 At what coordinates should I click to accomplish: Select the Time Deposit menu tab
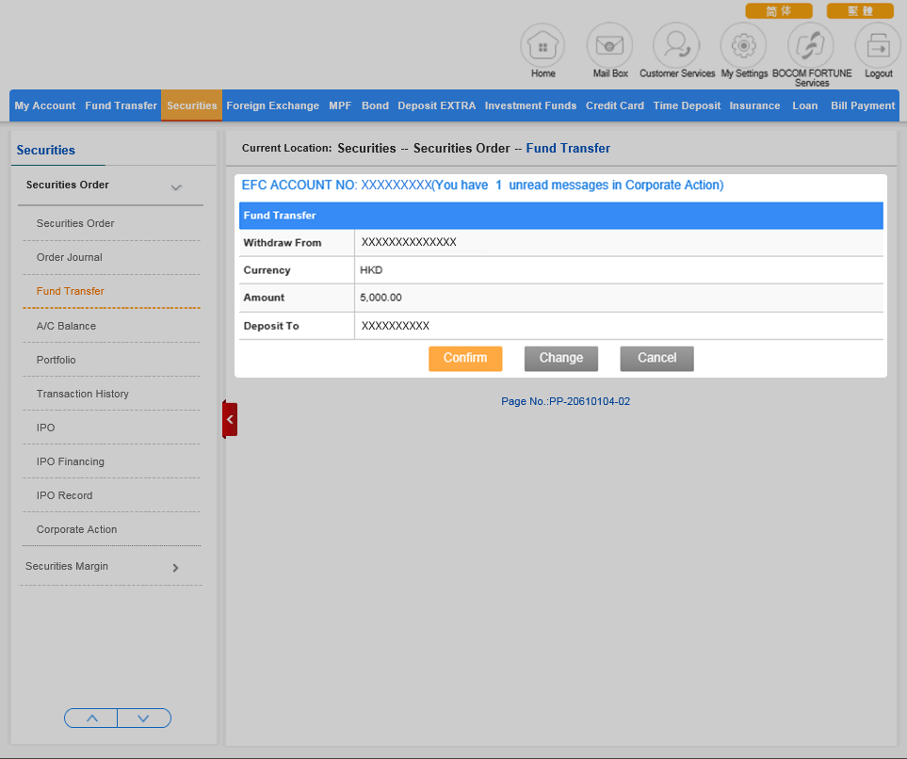click(x=687, y=105)
